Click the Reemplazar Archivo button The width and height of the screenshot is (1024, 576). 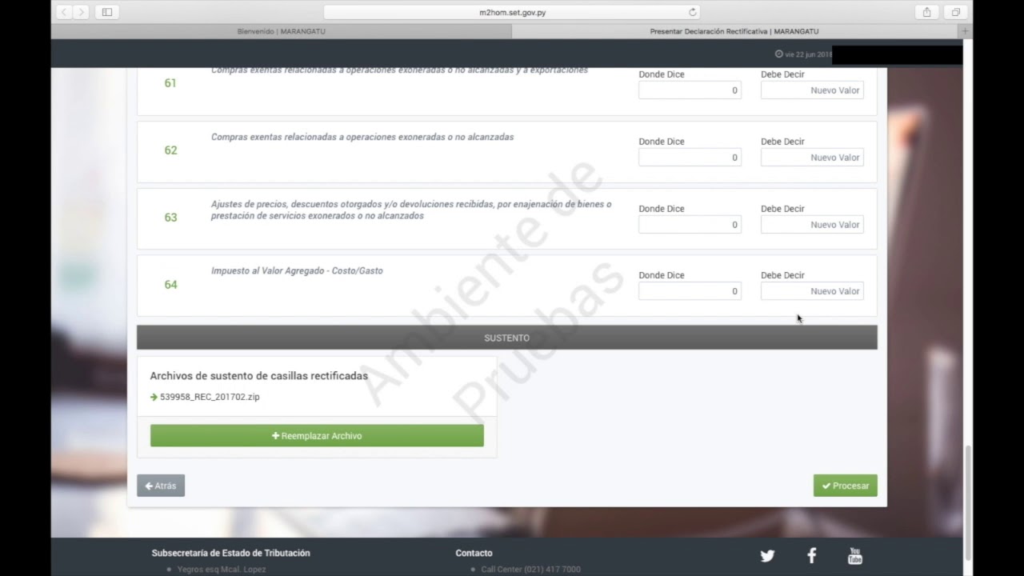coord(317,436)
